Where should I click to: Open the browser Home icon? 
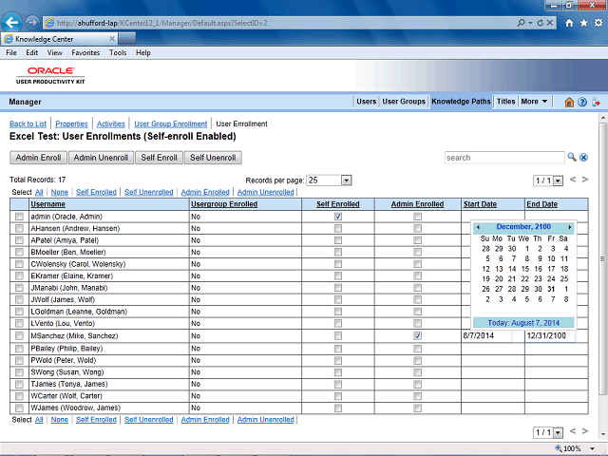click(569, 23)
